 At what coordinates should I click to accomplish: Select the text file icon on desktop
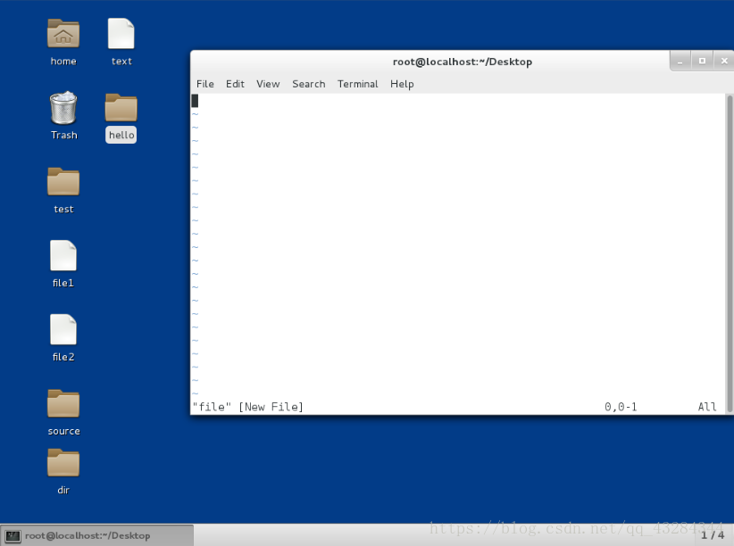(121, 34)
